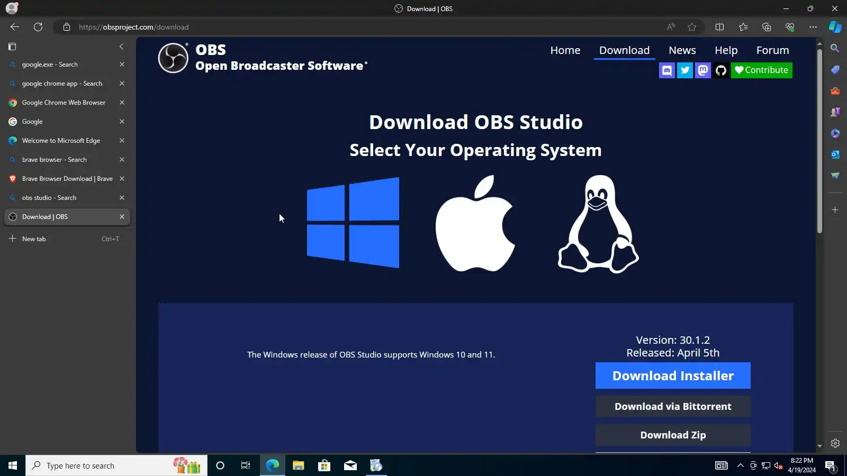The image size is (847, 476).
Task: Open the sidebar Tools briefcase icon
Action: pyautogui.click(x=835, y=91)
